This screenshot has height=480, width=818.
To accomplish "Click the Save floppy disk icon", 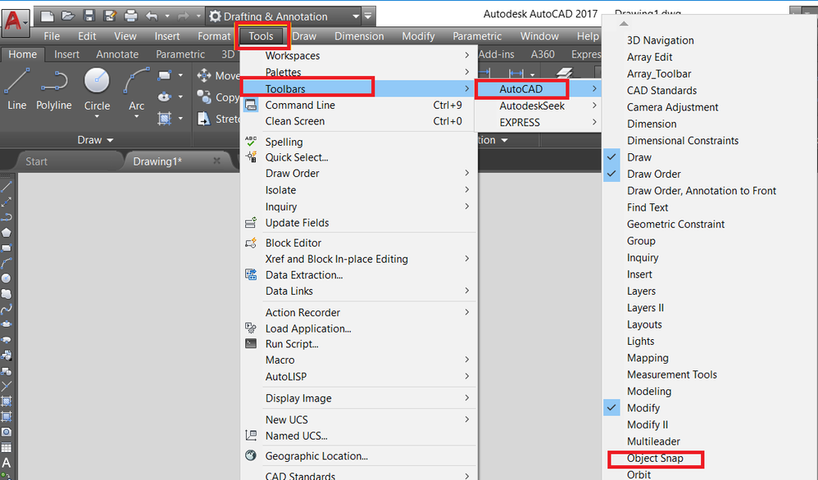I will (89, 16).
